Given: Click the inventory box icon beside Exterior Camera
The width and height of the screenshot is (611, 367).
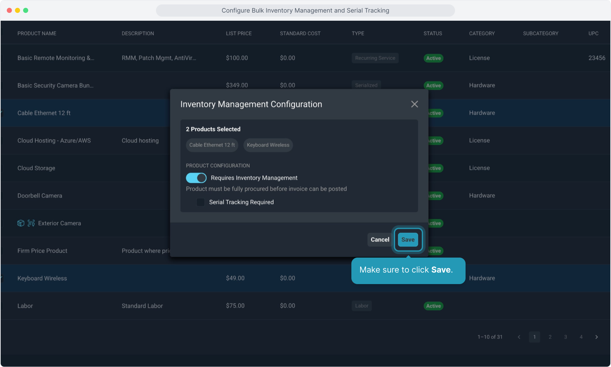Looking at the screenshot, I should click(21, 223).
